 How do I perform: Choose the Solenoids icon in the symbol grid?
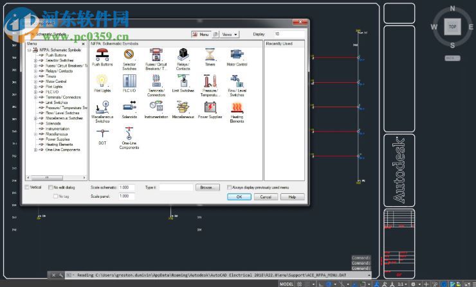(x=129, y=107)
